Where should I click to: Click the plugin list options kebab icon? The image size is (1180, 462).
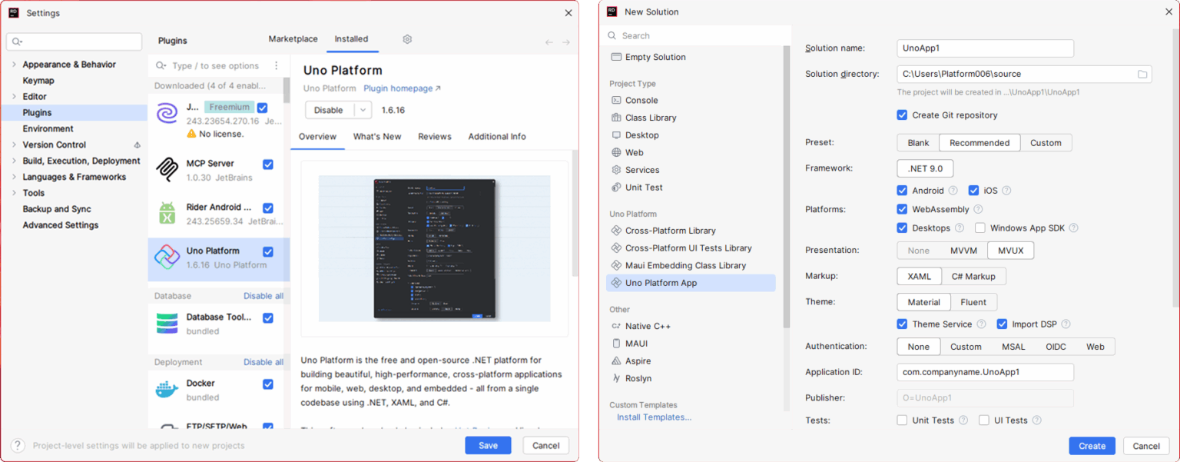point(277,66)
